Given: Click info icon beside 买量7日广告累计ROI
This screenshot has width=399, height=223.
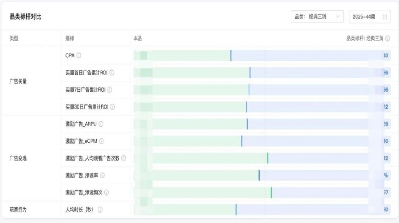Looking at the screenshot, I should click(x=110, y=90).
